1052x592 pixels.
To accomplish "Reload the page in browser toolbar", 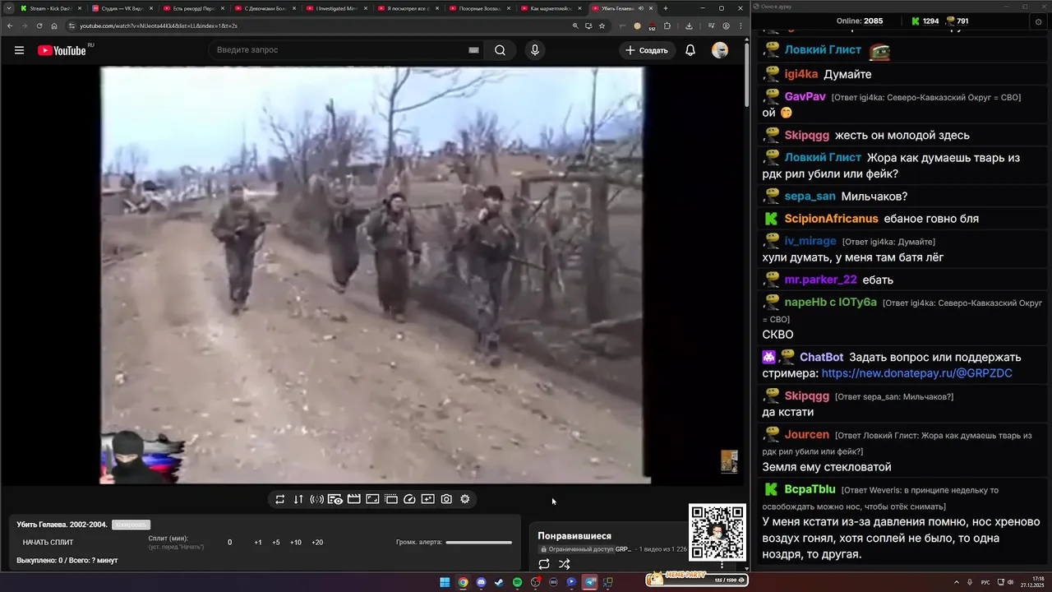I will (x=39, y=25).
